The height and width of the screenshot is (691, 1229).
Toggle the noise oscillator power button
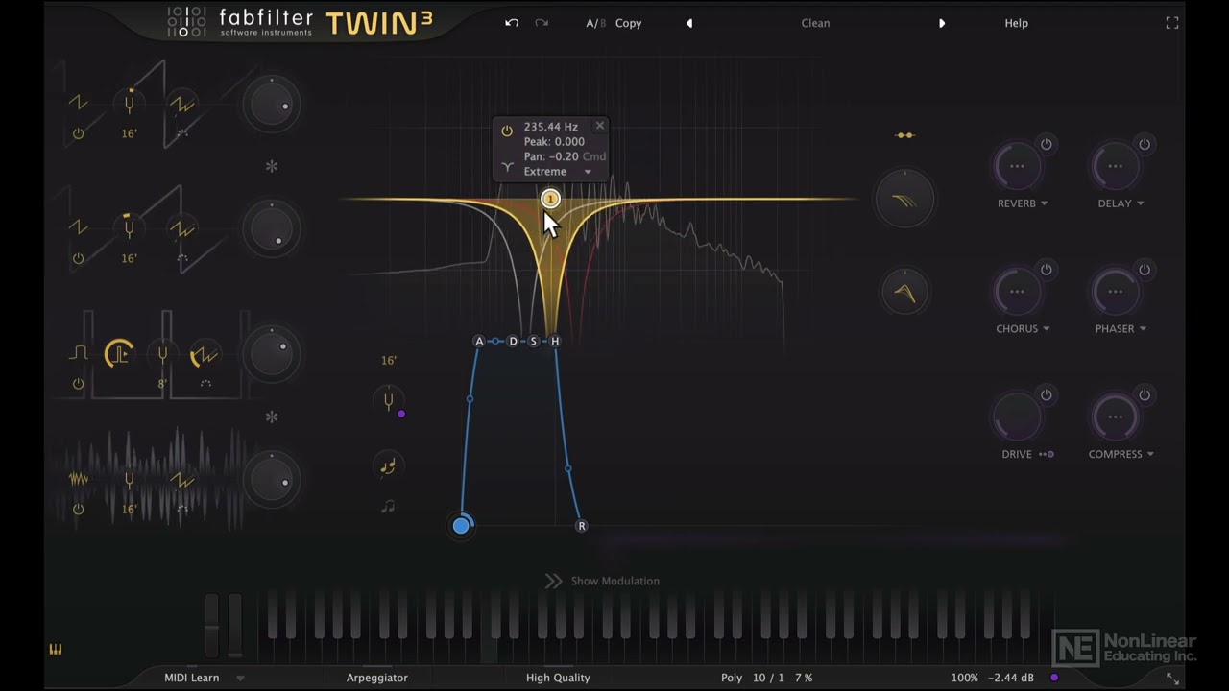[x=78, y=510]
